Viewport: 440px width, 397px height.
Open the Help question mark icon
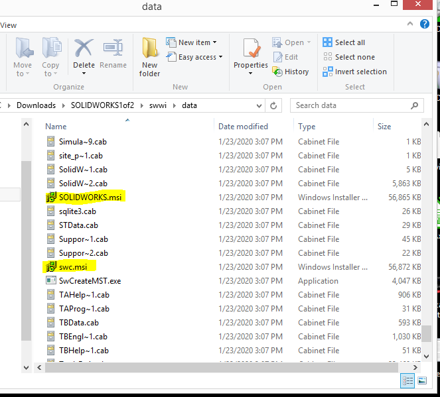[424, 24]
